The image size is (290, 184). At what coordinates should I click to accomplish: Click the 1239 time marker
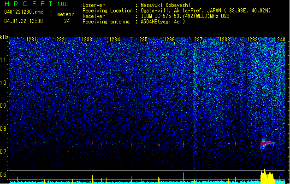252,40
